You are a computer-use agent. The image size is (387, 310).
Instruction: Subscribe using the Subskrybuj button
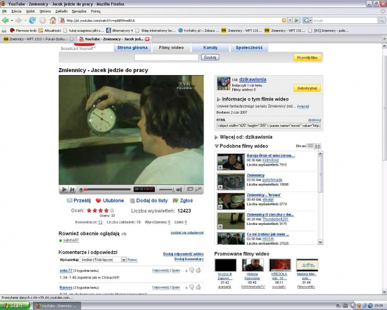click(307, 88)
